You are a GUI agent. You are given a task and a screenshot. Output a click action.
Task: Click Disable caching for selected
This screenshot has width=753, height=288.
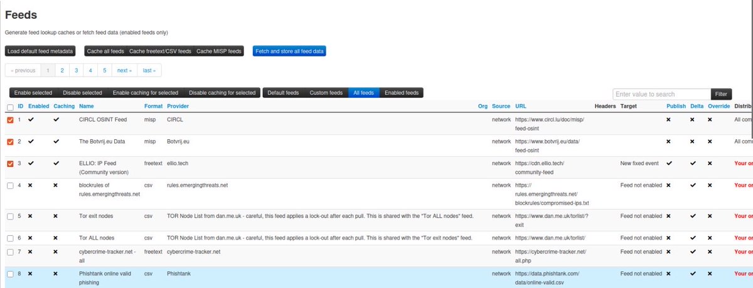tap(222, 93)
